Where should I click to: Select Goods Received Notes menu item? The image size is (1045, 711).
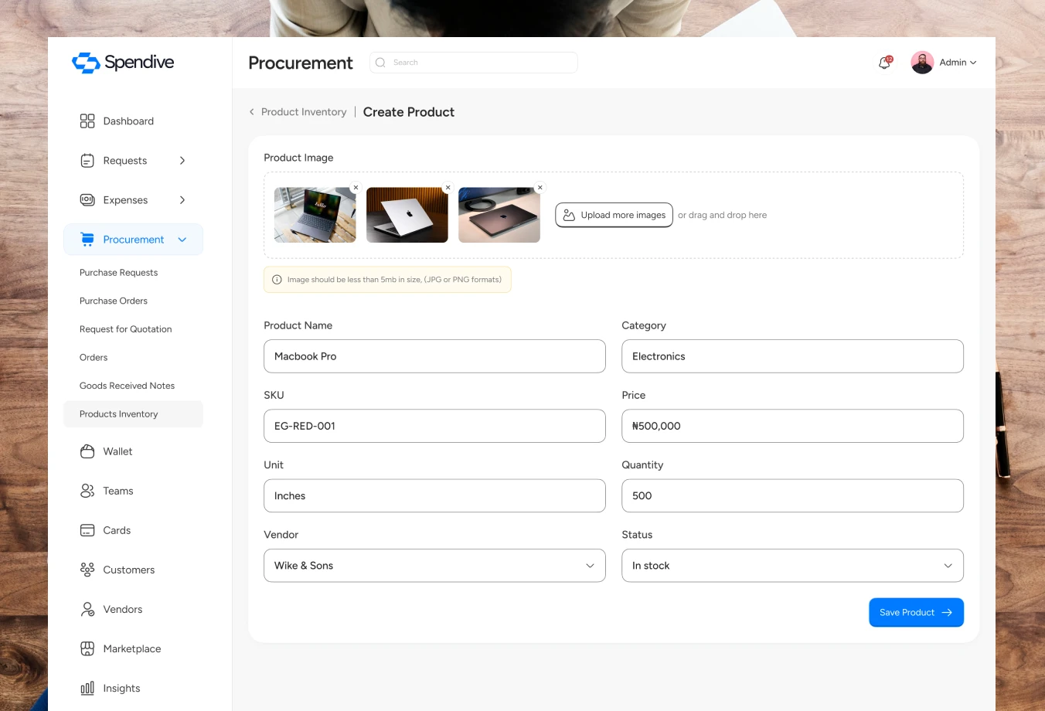(127, 386)
